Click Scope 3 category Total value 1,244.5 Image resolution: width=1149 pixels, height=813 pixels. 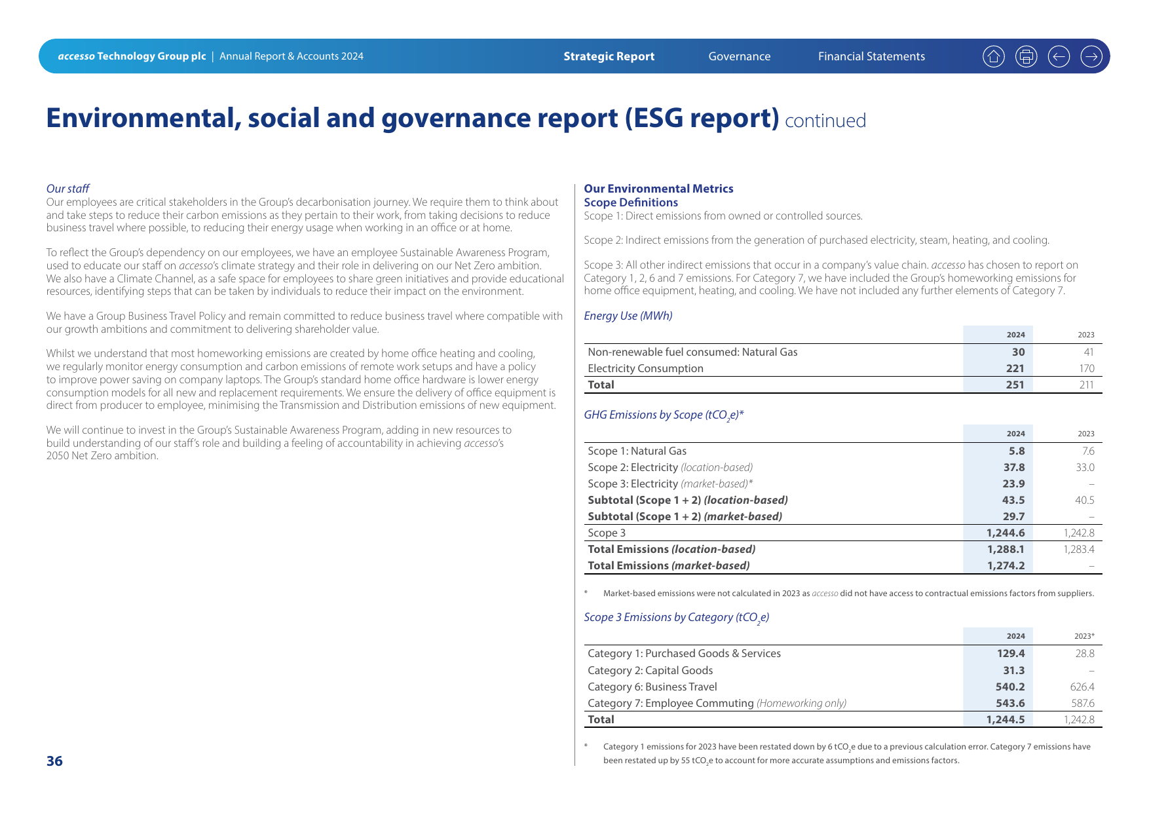(1006, 720)
